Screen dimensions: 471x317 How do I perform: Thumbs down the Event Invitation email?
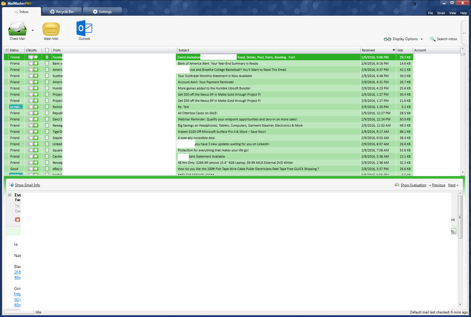click(31, 58)
